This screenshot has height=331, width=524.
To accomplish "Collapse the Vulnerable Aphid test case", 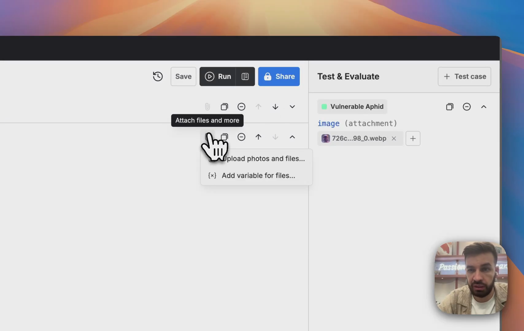I will pyautogui.click(x=484, y=107).
